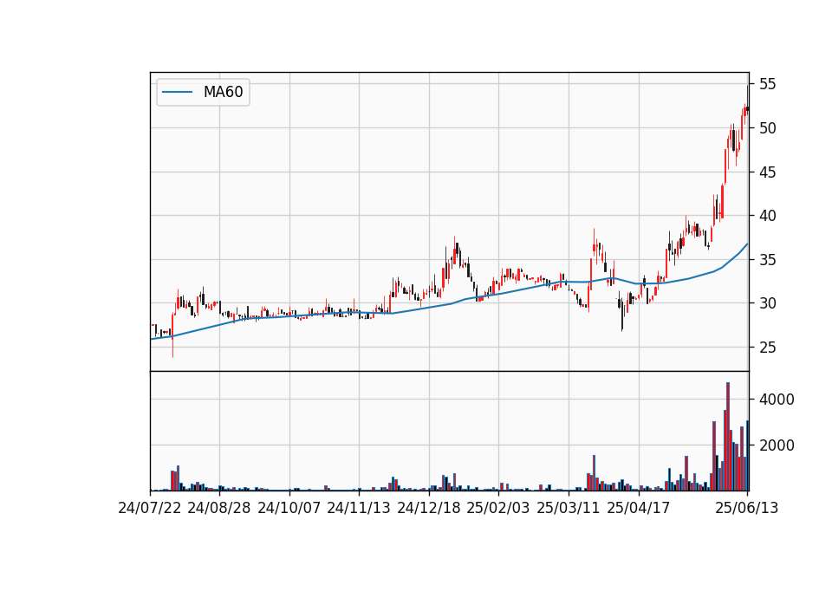Image resolution: width=832 pixels, height=598 pixels.
Task: Click the price axis value 50
Action: click(x=767, y=128)
